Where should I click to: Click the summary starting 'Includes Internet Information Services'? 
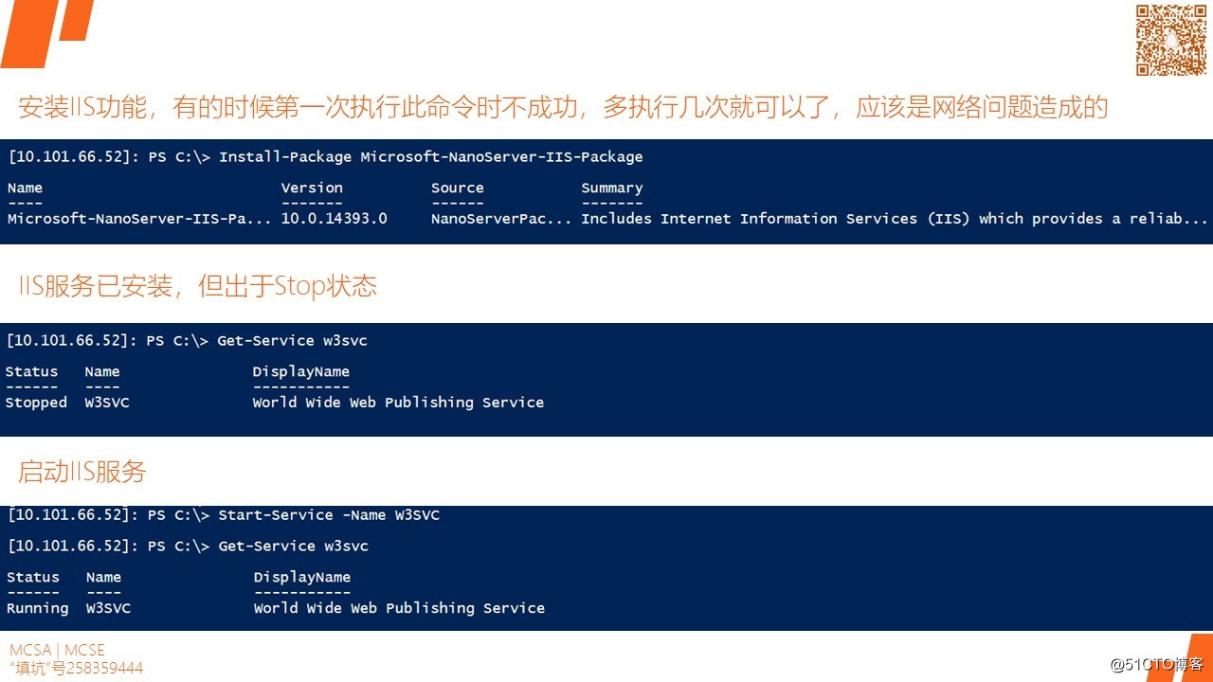[895, 219]
